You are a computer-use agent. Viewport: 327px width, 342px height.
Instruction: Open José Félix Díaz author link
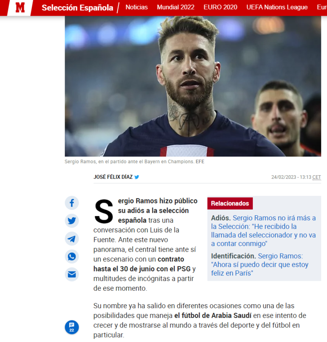(x=113, y=177)
